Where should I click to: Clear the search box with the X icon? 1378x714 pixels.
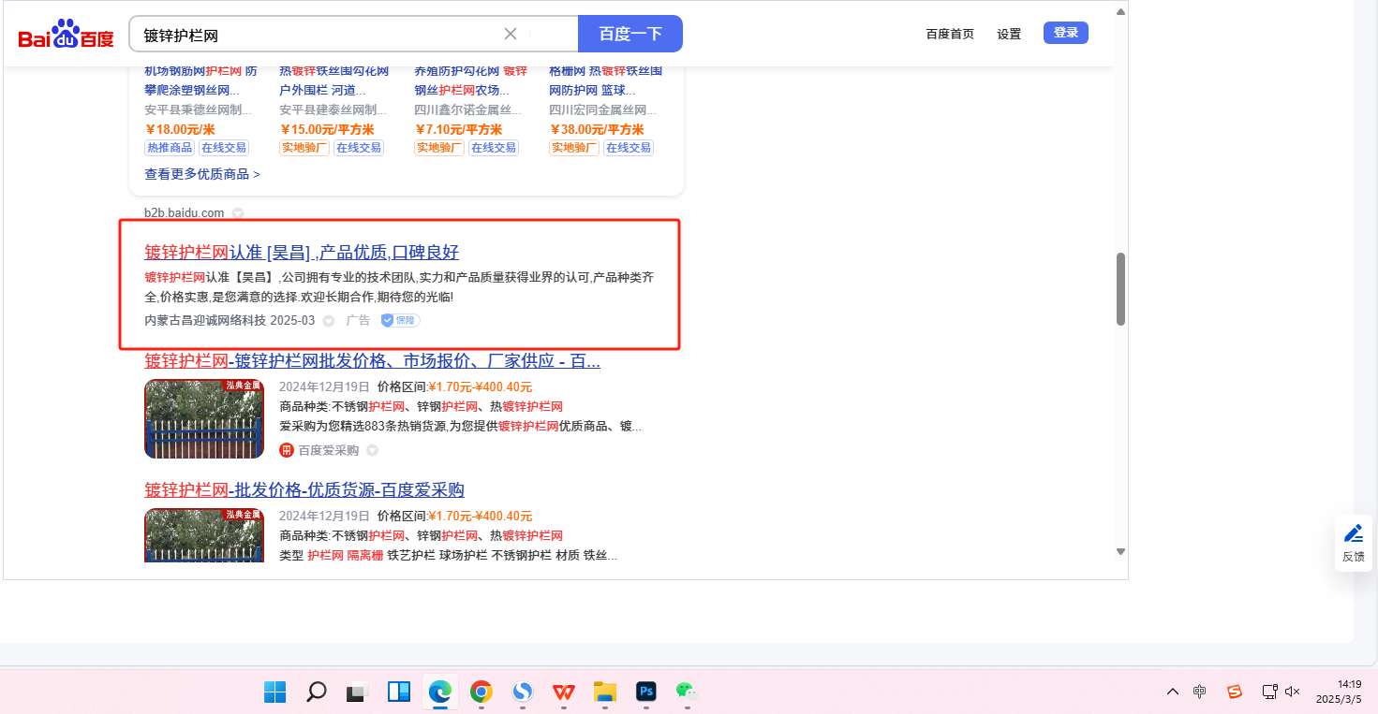click(x=511, y=35)
